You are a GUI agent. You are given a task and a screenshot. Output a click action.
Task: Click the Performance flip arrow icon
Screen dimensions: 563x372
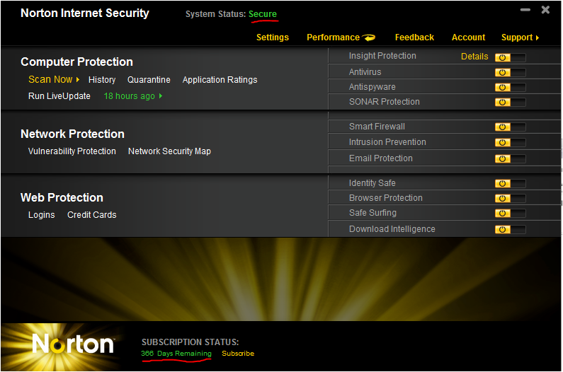coord(369,37)
